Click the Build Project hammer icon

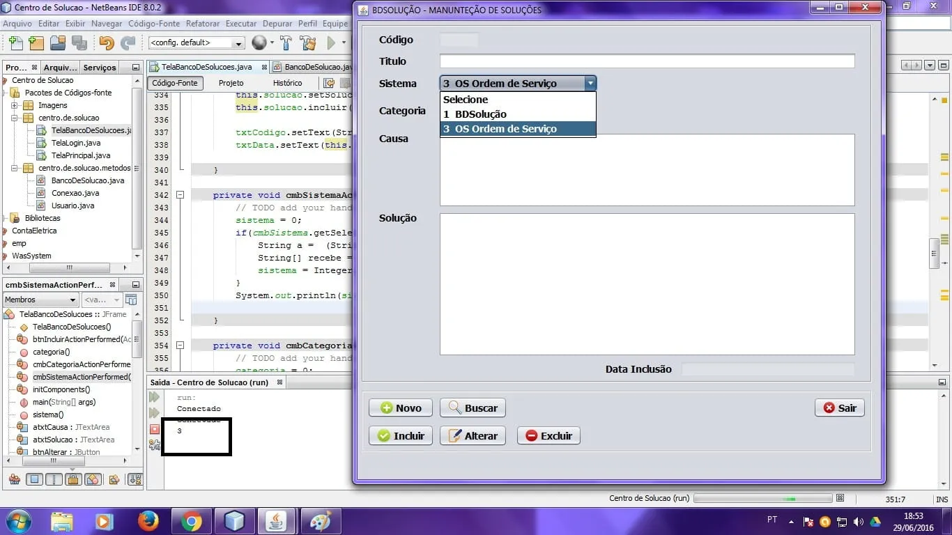[286, 43]
